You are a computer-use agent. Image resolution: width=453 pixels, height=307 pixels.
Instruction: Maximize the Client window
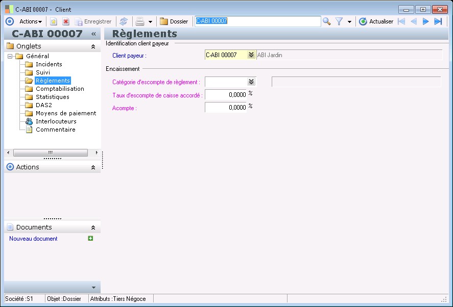(423, 10)
